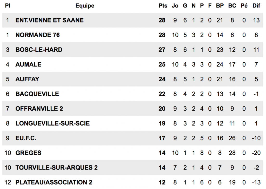Select the EU.F.C. team name
This screenshot has width=266, height=189.
[26, 138]
